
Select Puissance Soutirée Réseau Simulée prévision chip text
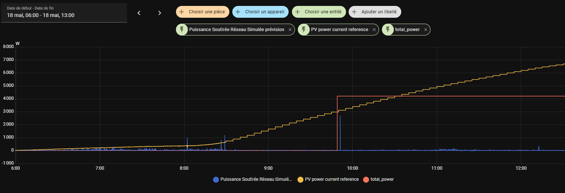pos(236,30)
